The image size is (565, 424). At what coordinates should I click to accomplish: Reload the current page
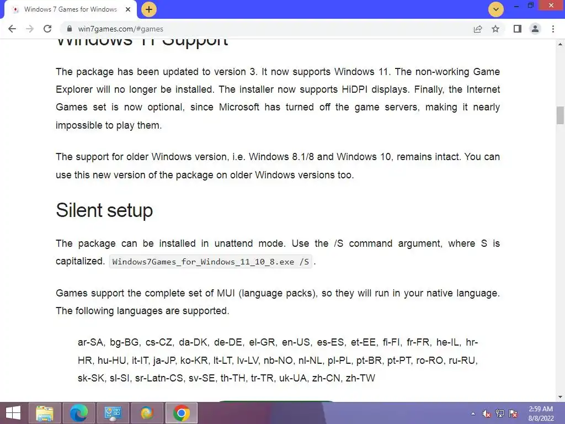(47, 29)
